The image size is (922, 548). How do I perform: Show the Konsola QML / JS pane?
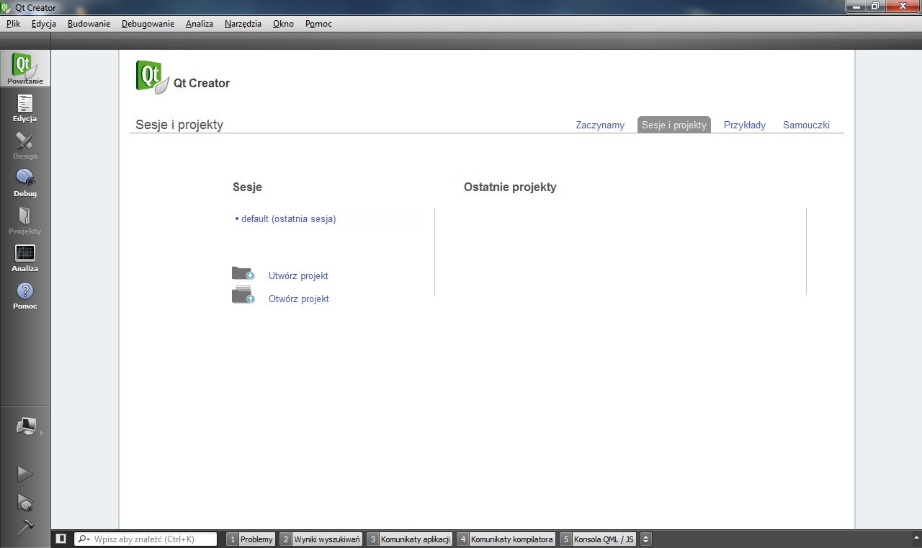[x=598, y=539]
